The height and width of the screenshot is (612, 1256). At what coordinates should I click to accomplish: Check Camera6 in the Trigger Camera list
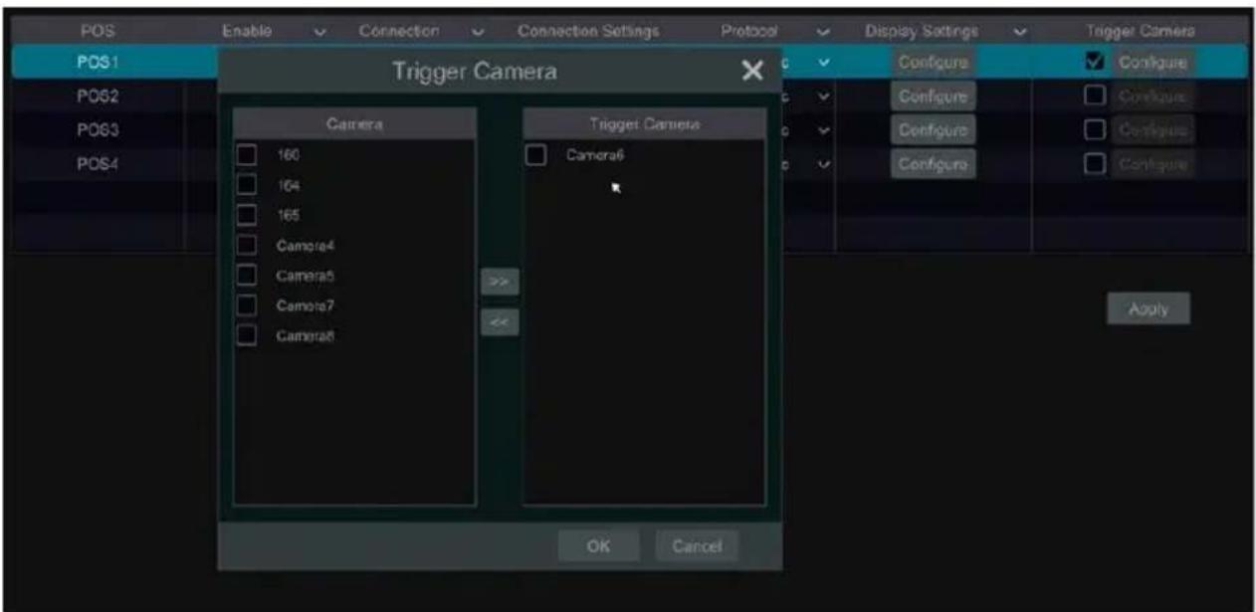(536, 155)
